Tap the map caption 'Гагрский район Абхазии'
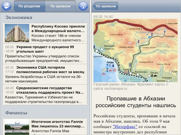The height and width of the screenshot is (135, 181). click(131, 86)
